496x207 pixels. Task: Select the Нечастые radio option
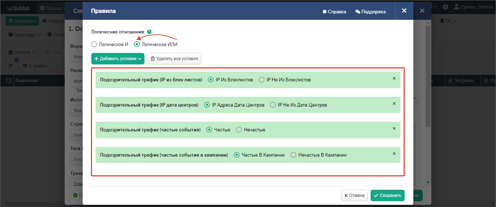[239, 130]
